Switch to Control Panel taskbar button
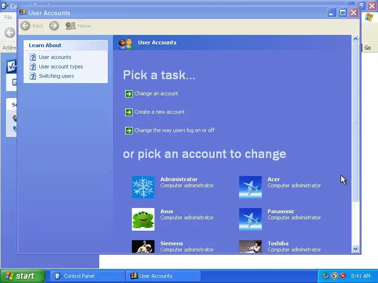 (x=87, y=276)
